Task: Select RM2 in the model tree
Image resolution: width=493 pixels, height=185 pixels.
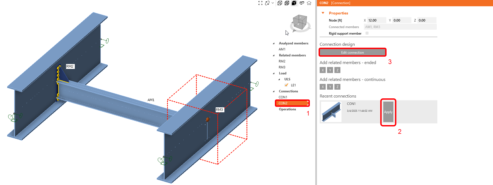Action: 282,61
